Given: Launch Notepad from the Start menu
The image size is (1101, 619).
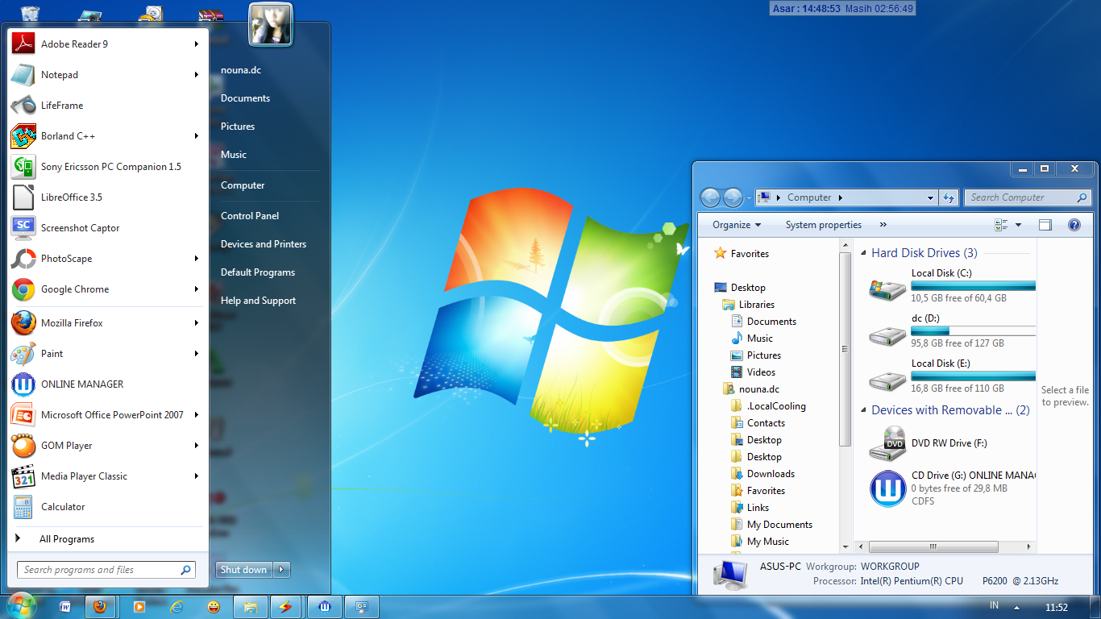Looking at the screenshot, I should [107, 75].
